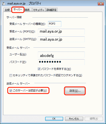Open the 設定(E)... outgoing server settings

pyautogui.click(x=75, y=91)
